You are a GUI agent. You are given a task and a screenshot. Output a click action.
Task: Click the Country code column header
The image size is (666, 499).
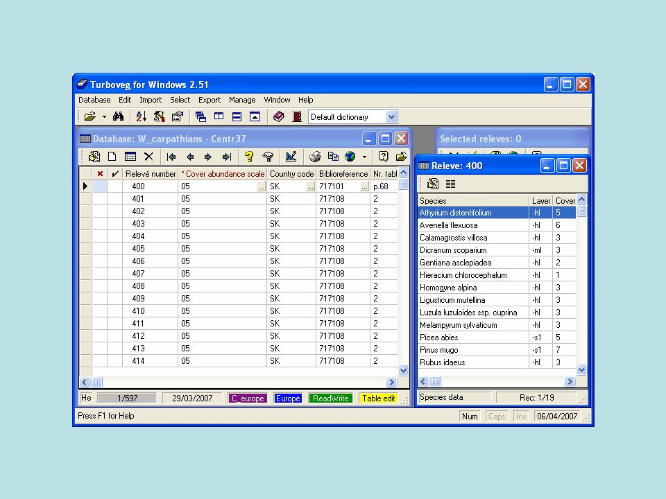tap(291, 174)
